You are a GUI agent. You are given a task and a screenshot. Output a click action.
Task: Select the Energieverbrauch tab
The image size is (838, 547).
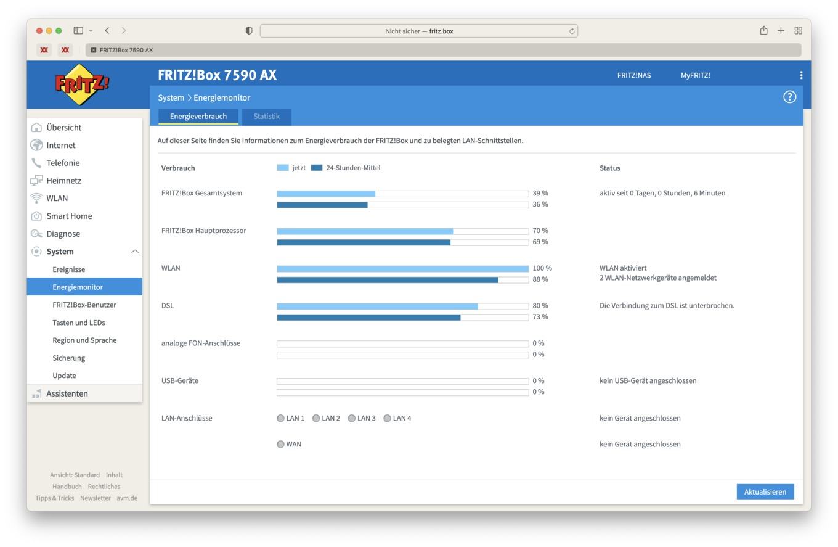point(198,117)
